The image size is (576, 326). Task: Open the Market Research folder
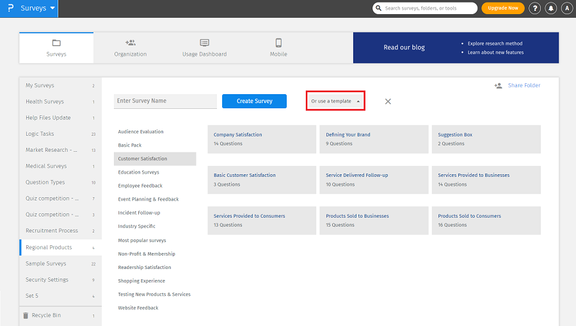(x=51, y=150)
